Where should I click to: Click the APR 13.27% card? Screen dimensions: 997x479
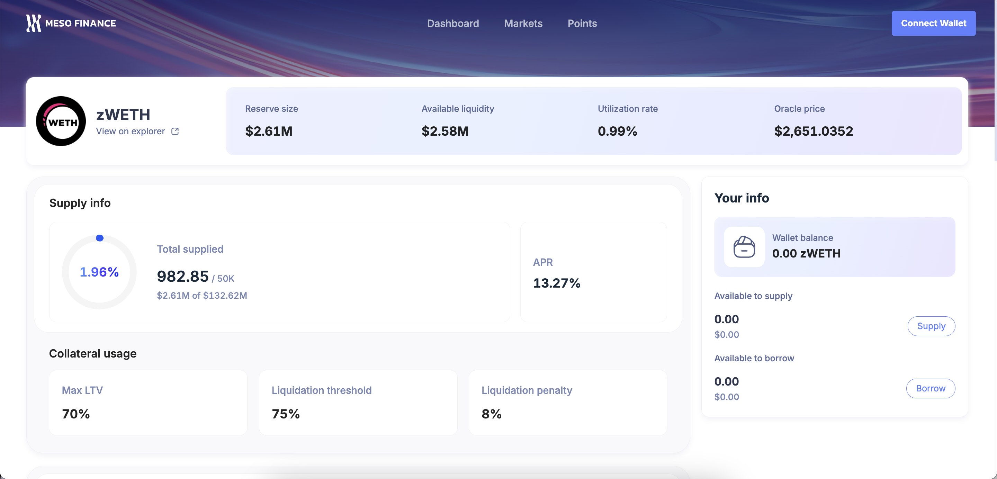pyautogui.click(x=593, y=272)
